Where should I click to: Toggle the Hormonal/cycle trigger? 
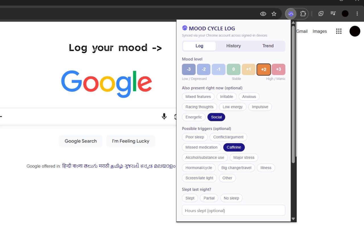point(199,168)
